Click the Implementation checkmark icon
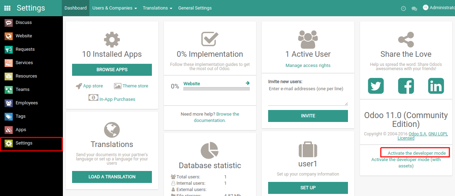The width and height of the screenshot is (455, 196). point(210,39)
